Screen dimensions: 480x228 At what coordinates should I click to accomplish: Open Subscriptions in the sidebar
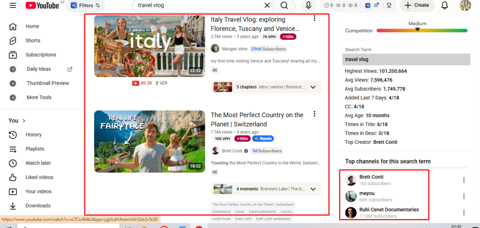coord(41,55)
